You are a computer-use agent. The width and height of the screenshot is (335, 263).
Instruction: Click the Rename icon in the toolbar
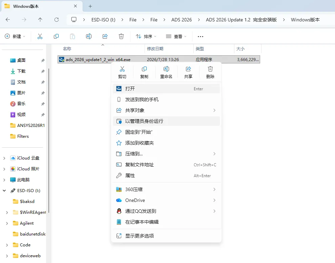click(89, 36)
